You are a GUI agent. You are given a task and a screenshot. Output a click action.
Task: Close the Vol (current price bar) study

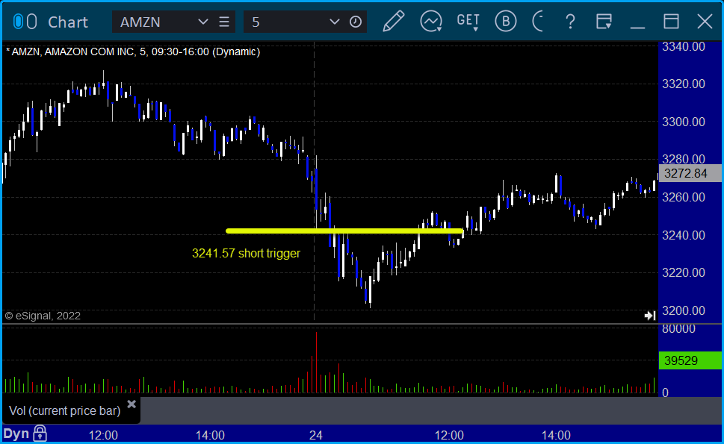tap(132, 404)
